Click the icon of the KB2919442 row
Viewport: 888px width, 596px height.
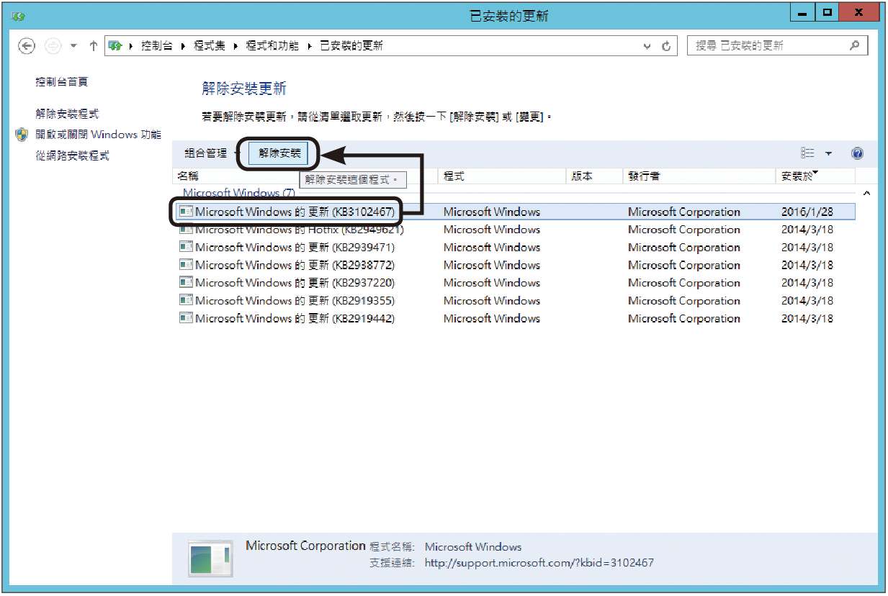coord(186,318)
